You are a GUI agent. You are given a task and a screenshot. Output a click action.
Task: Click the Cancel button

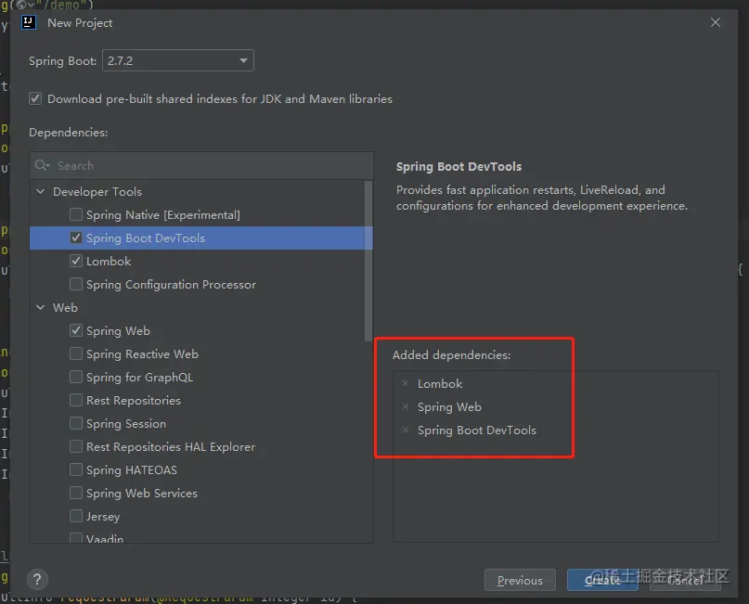[x=685, y=580]
